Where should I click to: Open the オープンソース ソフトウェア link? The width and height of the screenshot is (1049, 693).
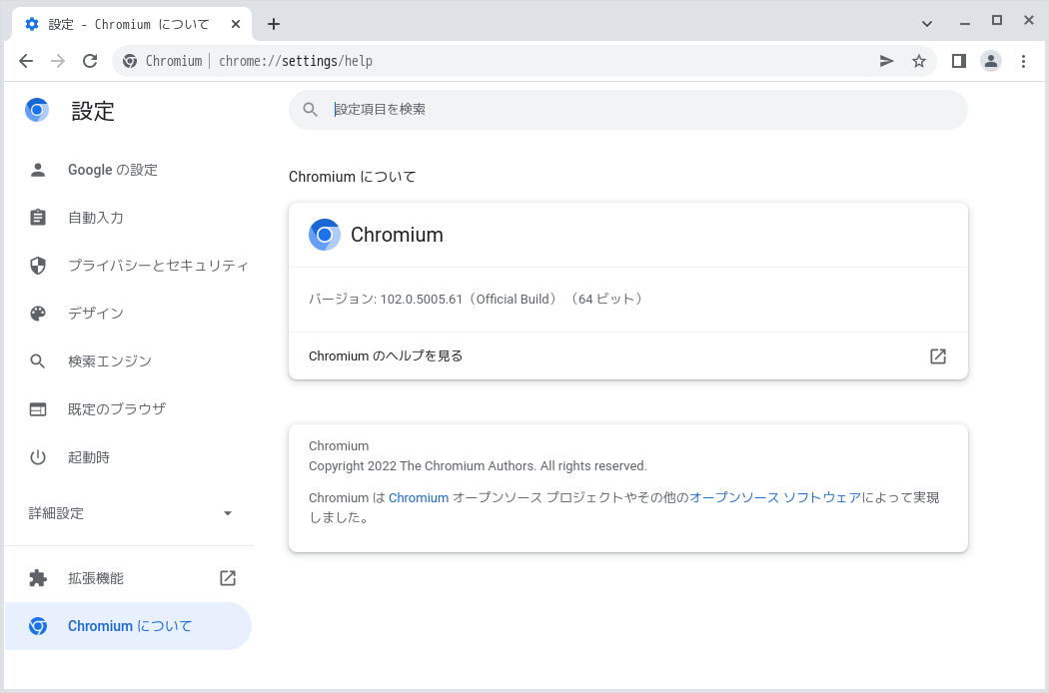pos(775,497)
